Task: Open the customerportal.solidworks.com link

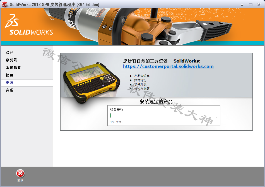Action: pos(168,66)
